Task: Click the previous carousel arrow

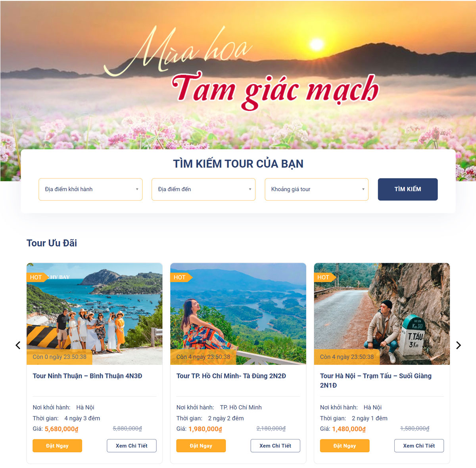Action: (18, 345)
